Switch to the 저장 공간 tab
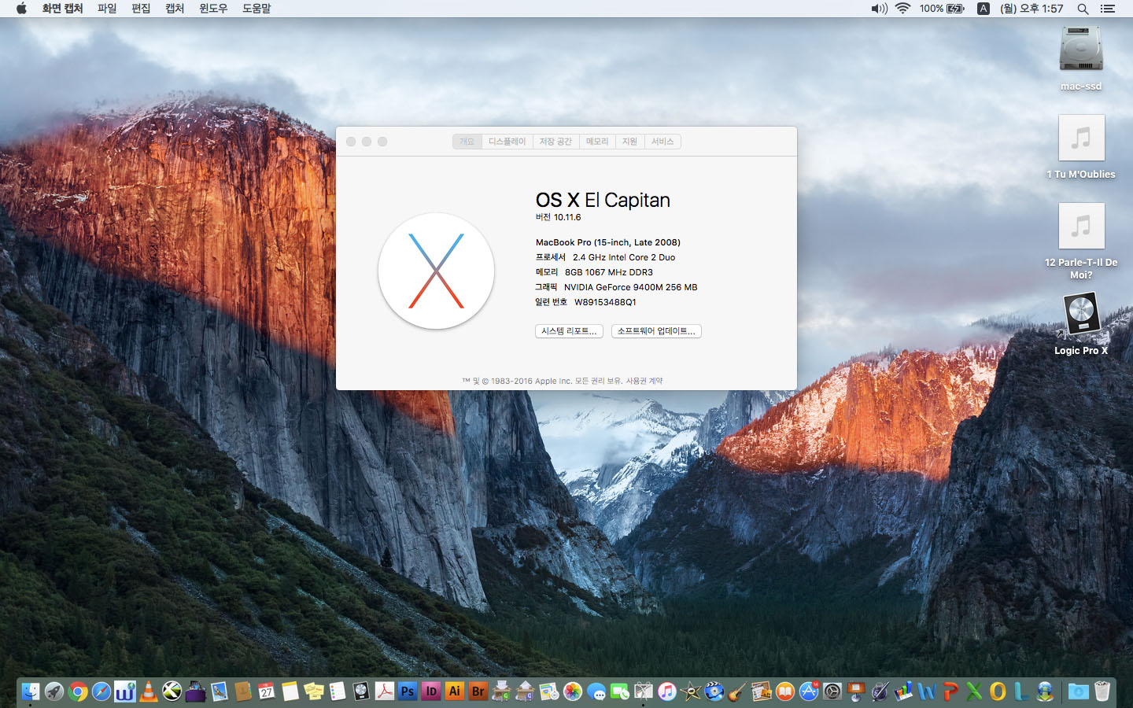The image size is (1133, 708). pos(555,142)
